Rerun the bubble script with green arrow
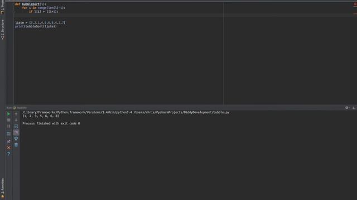 coord(9,114)
